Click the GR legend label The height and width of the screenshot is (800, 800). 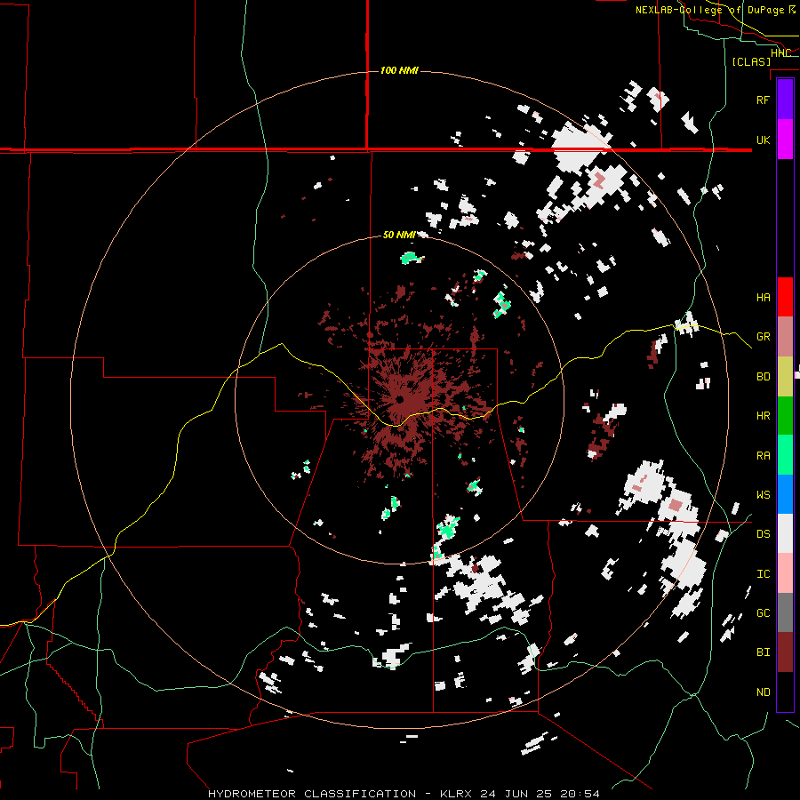coord(763,337)
